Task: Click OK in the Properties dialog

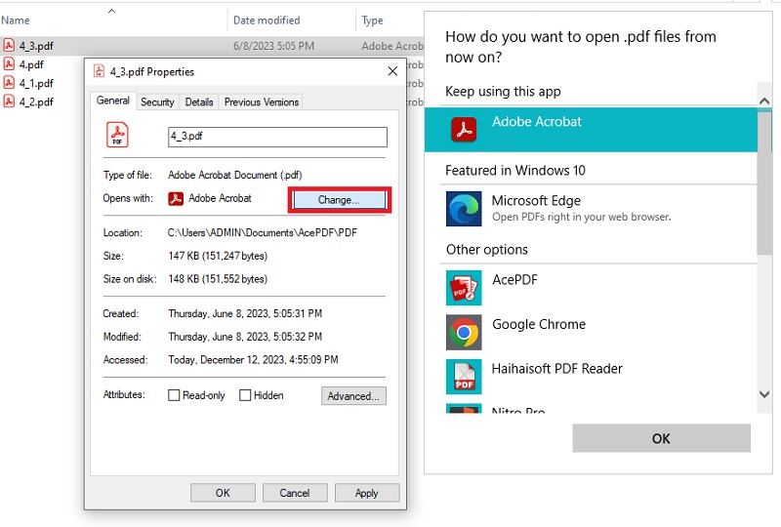Action: (x=223, y=493)
